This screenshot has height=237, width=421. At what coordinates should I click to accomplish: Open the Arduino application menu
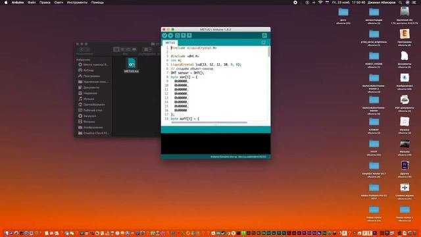pos(18,3)
